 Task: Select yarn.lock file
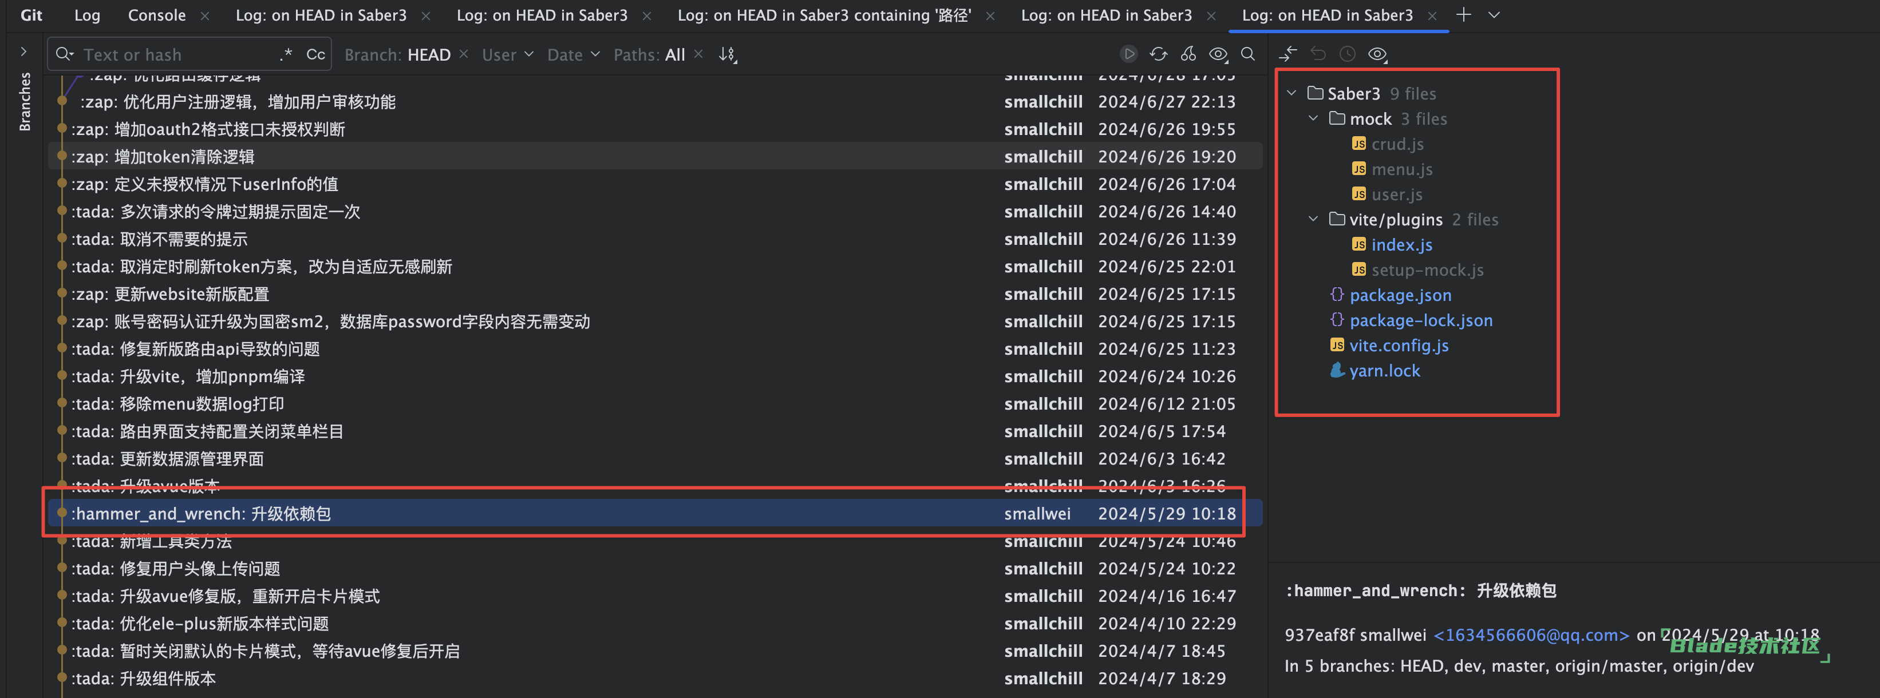[x=1384, y=371]
